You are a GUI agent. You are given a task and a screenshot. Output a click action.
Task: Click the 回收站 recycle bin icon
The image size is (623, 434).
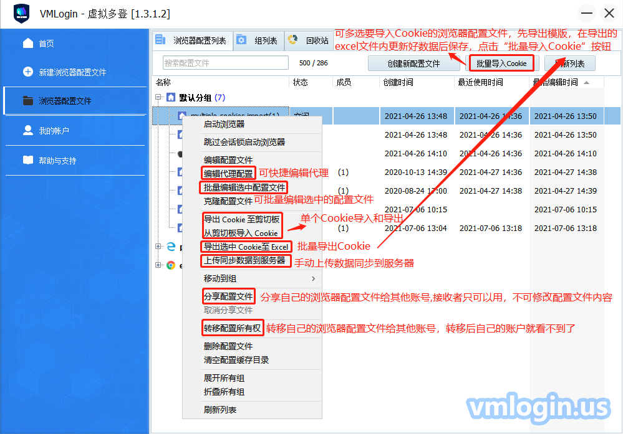click(293, 40)
